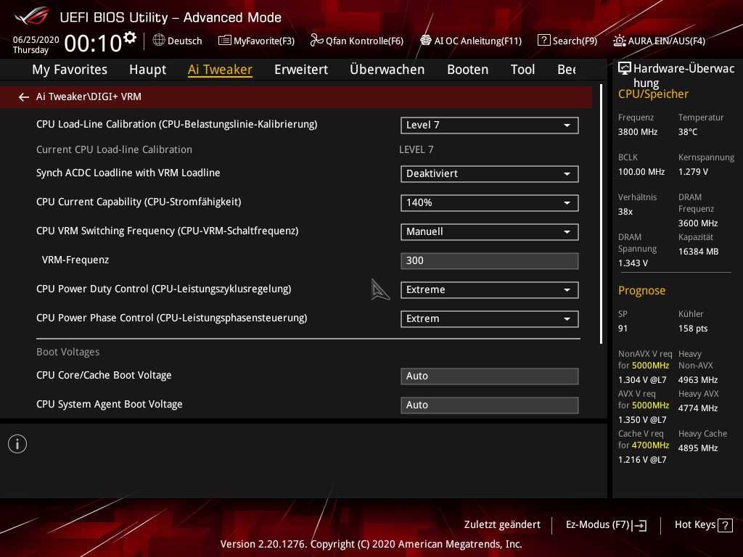Image resolution: width=743 pixels, height=557 pixels.
Task: Click the info icon in help panel
Action: [17, 445]
